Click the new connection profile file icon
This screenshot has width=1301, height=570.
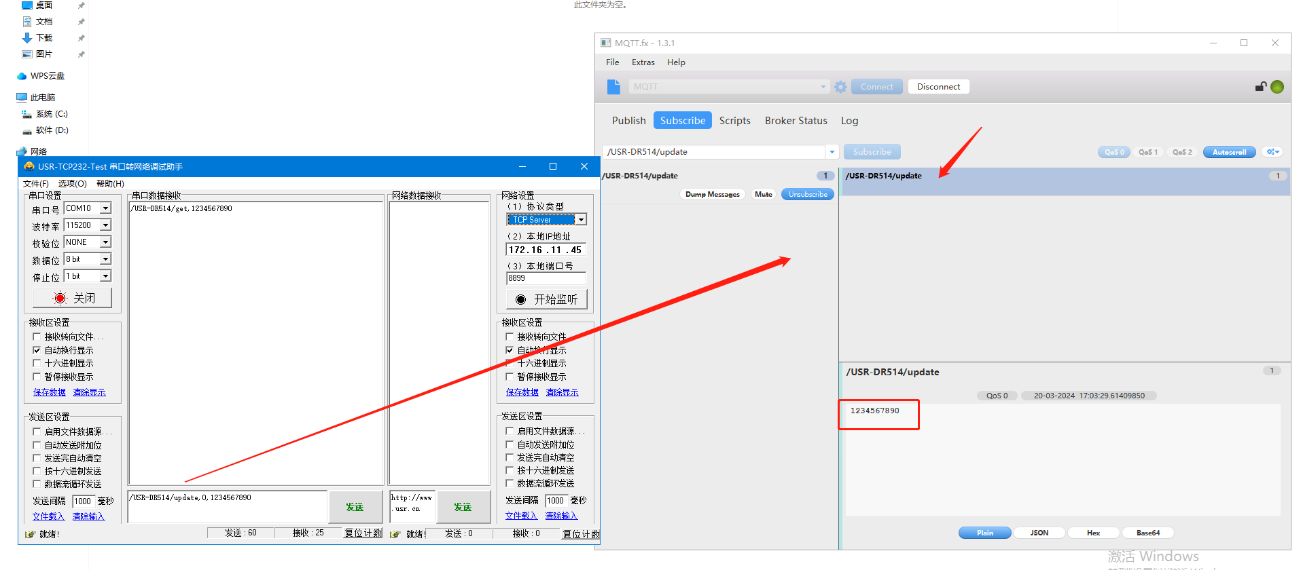coord(613,87)
